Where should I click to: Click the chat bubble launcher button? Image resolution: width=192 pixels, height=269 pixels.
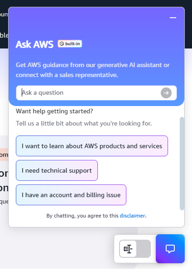click(x=170, y=249)
